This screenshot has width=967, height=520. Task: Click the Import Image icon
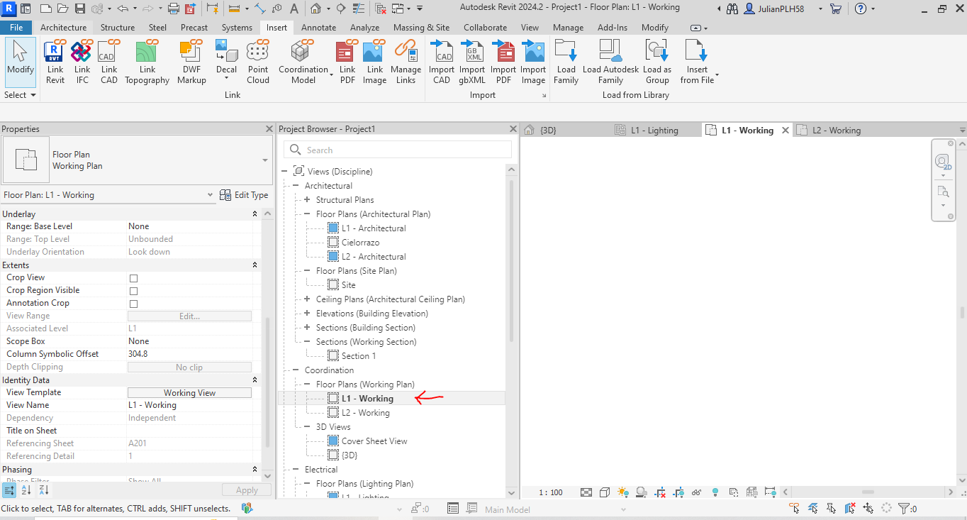point(533,62)
